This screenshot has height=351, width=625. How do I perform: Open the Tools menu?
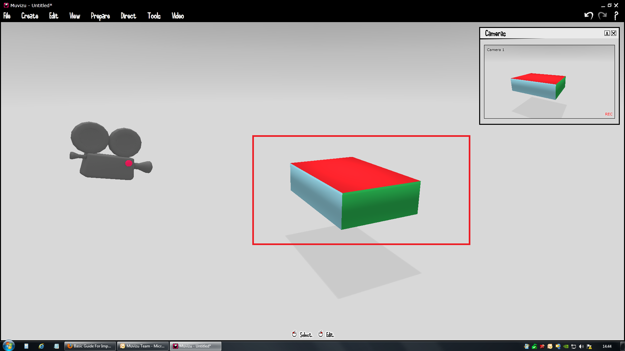click(154, 16)
